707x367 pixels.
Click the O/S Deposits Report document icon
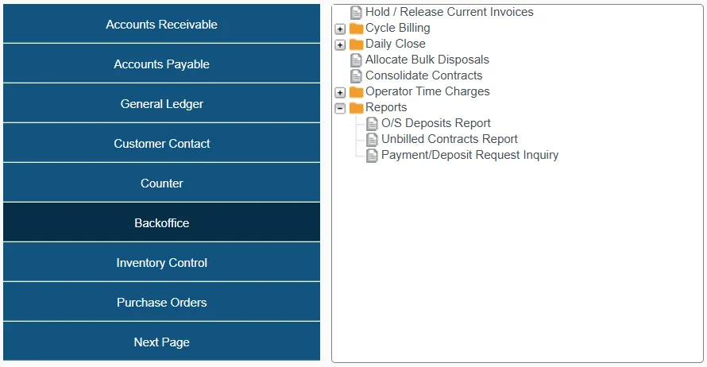pyautogui.click(x=372, y=123)
